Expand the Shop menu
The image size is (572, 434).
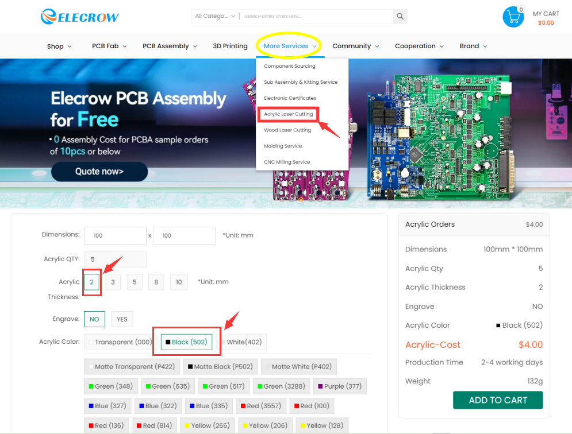click(x=59, y=46)
